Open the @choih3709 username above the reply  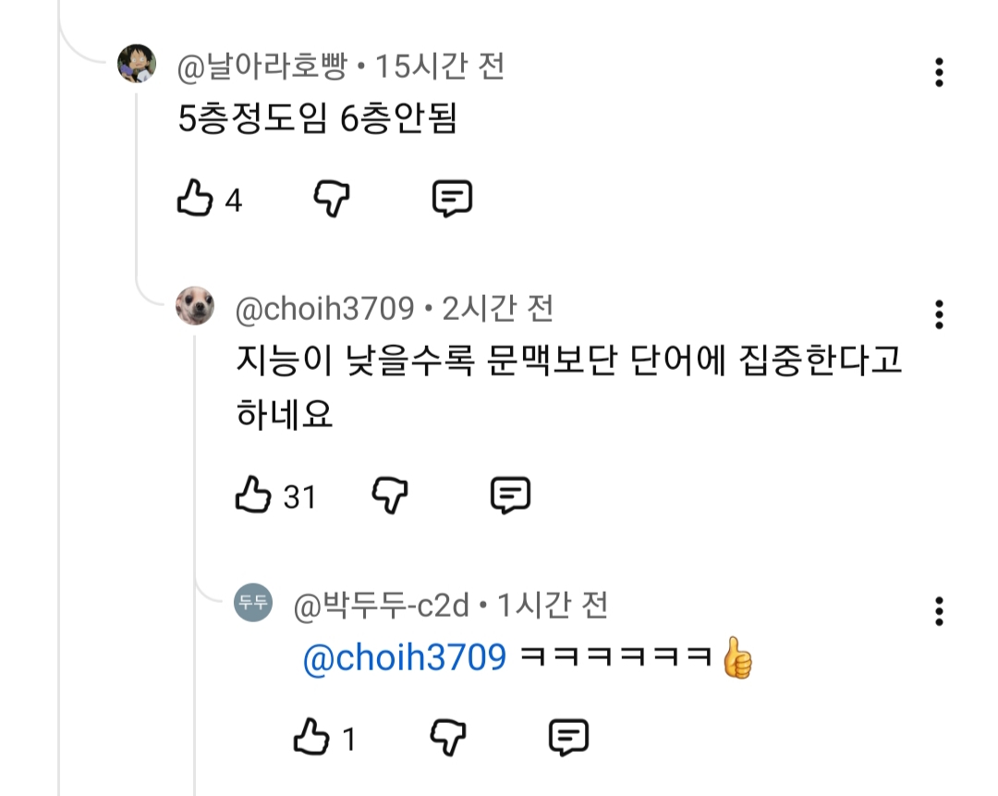(x=325, y=309)
